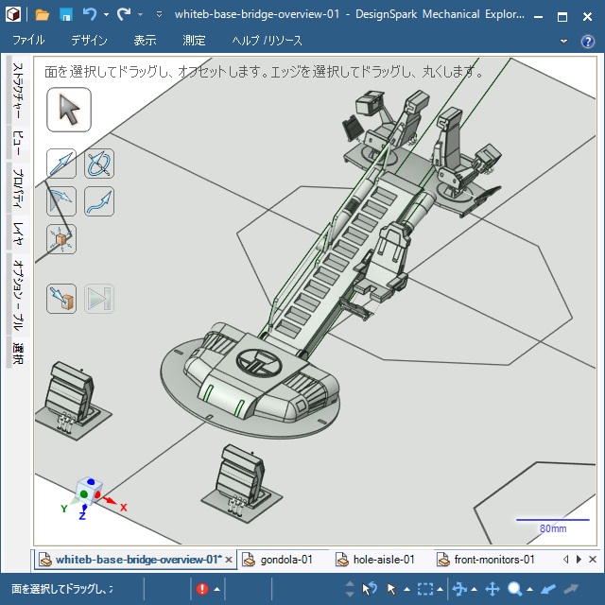The image size is (605, 605).
Task: Click the Revert Selection icon in status bar
Action: [370, 589]
